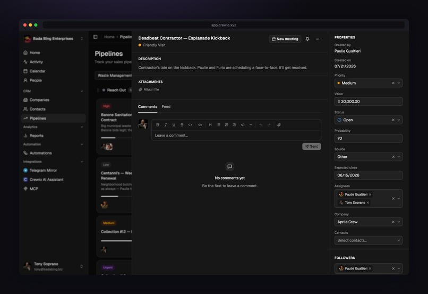Insert a bullet list in comment
This screenshot has height=294, width=428.
click(218, 125)
